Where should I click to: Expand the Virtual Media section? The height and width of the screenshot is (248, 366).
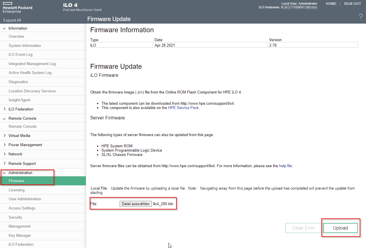click(x=19, y=136)
